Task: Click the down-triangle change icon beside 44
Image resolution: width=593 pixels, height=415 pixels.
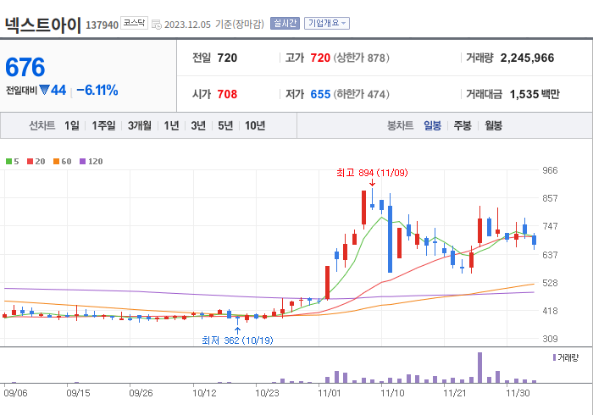Action: [45, 90]
